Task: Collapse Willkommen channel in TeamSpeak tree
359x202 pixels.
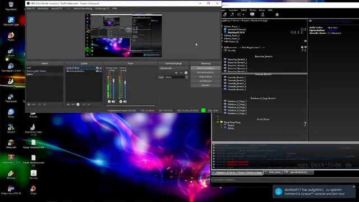Action: tap(222, 47)
